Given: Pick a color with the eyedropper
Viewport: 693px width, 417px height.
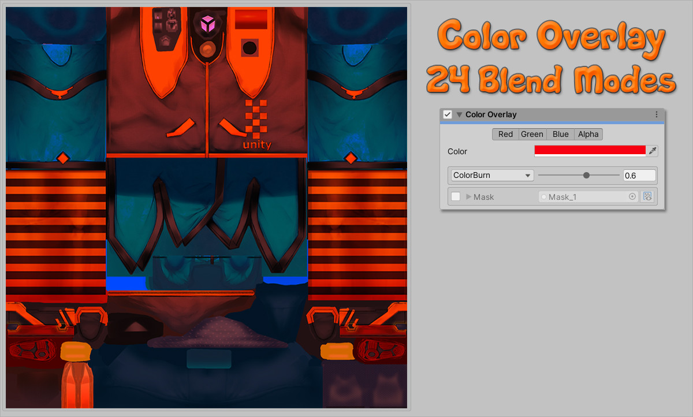Looking at the screenshot, I should (653, 151).
